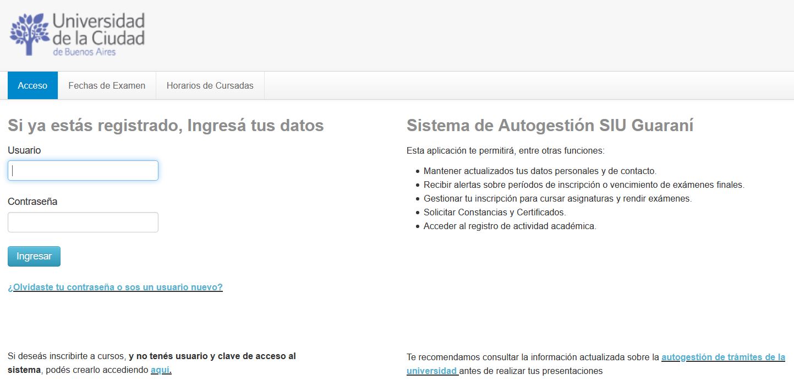
Task: Select the Universidad de la Ciudad logo
Action: point(77,33)
